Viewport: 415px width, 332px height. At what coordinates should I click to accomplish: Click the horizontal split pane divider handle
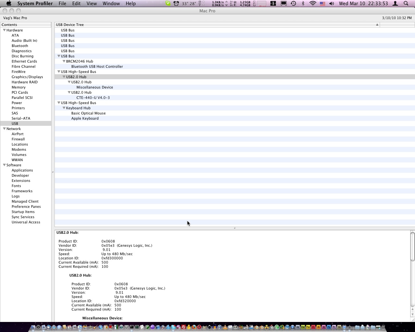235,228
